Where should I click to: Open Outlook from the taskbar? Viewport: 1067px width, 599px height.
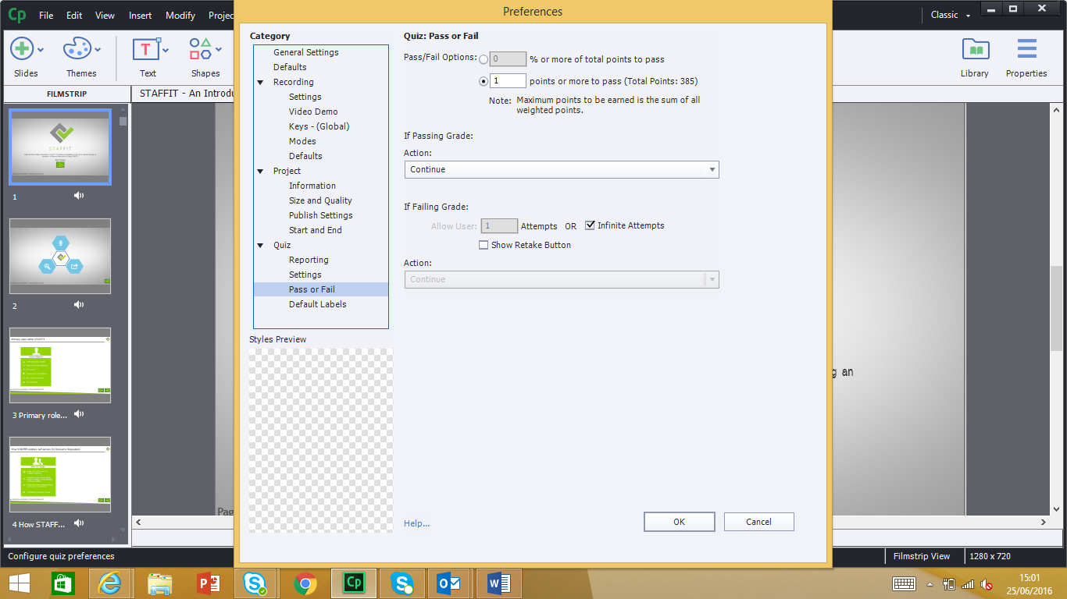point(449,583)
